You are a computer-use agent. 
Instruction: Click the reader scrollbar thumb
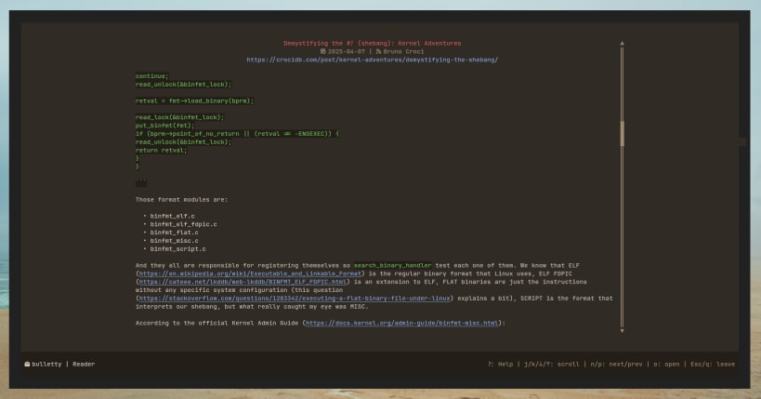tap(623, 134)
